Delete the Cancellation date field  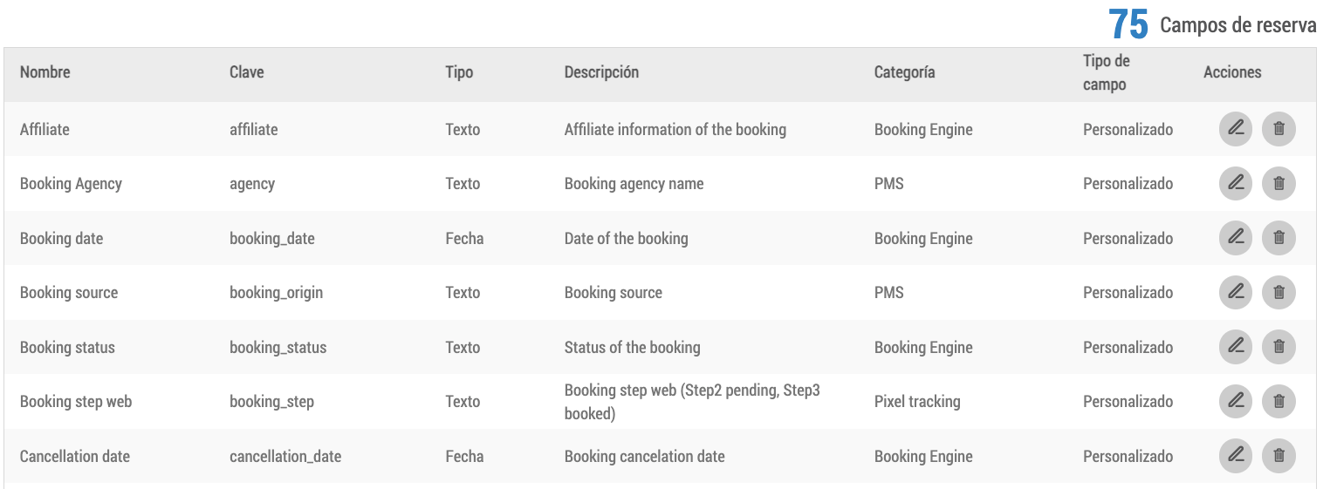pos(1279,456)
